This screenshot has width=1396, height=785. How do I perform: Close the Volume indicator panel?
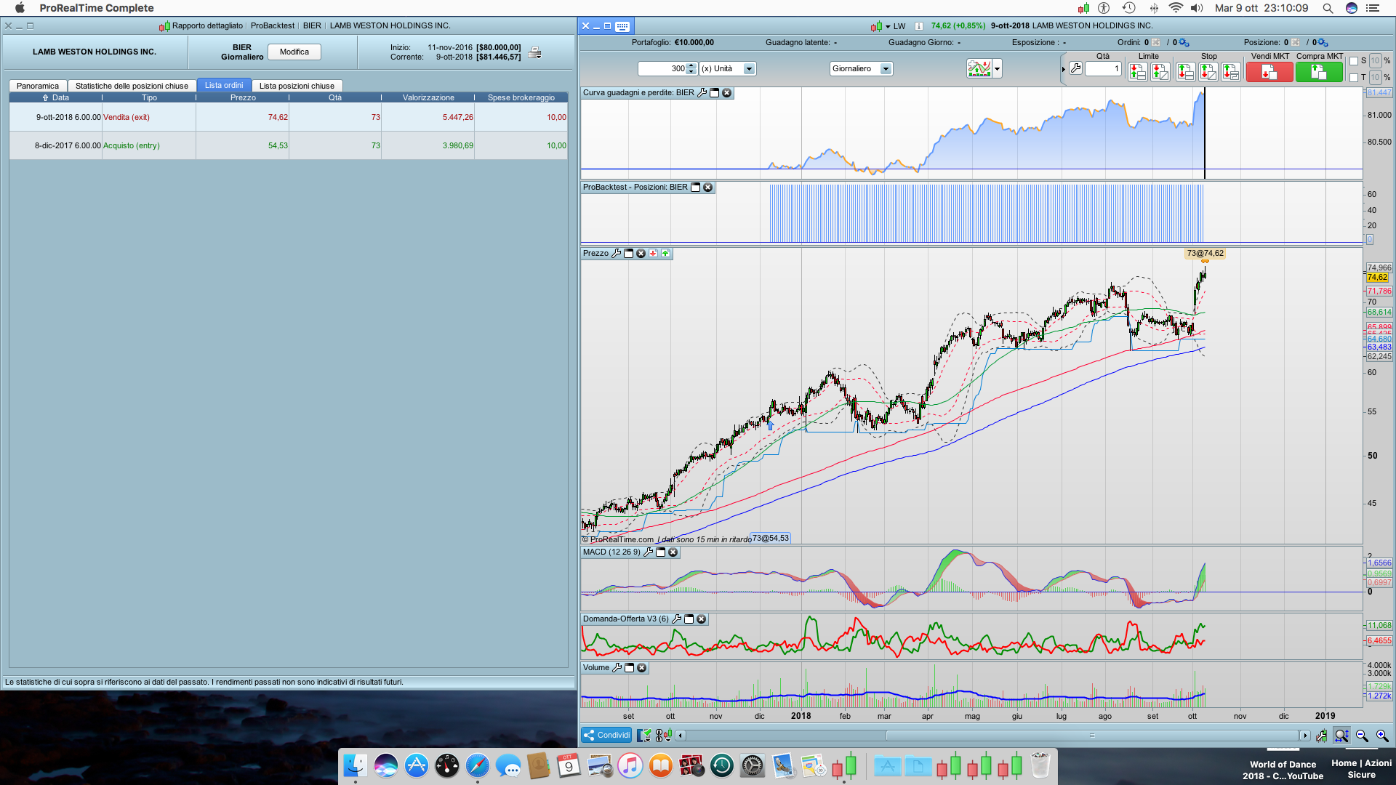pyautogui.click(x=642, y=668)
